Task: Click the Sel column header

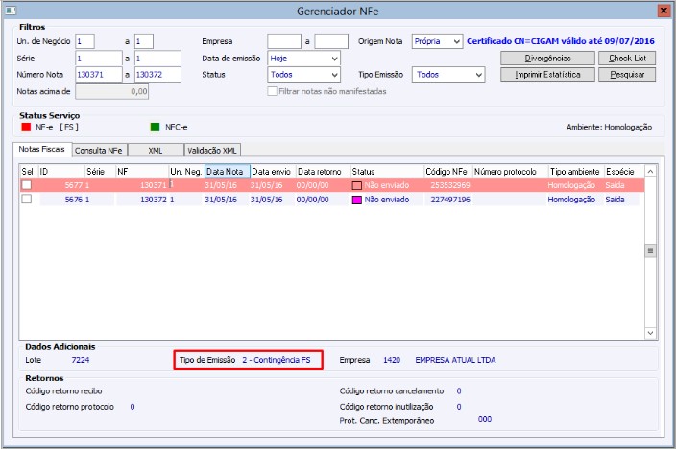Action: 29,172
